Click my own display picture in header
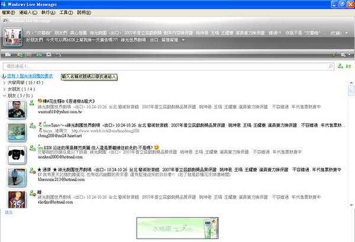Image resolution: width=355 pixels, height=242 pixels. [13, 37]
